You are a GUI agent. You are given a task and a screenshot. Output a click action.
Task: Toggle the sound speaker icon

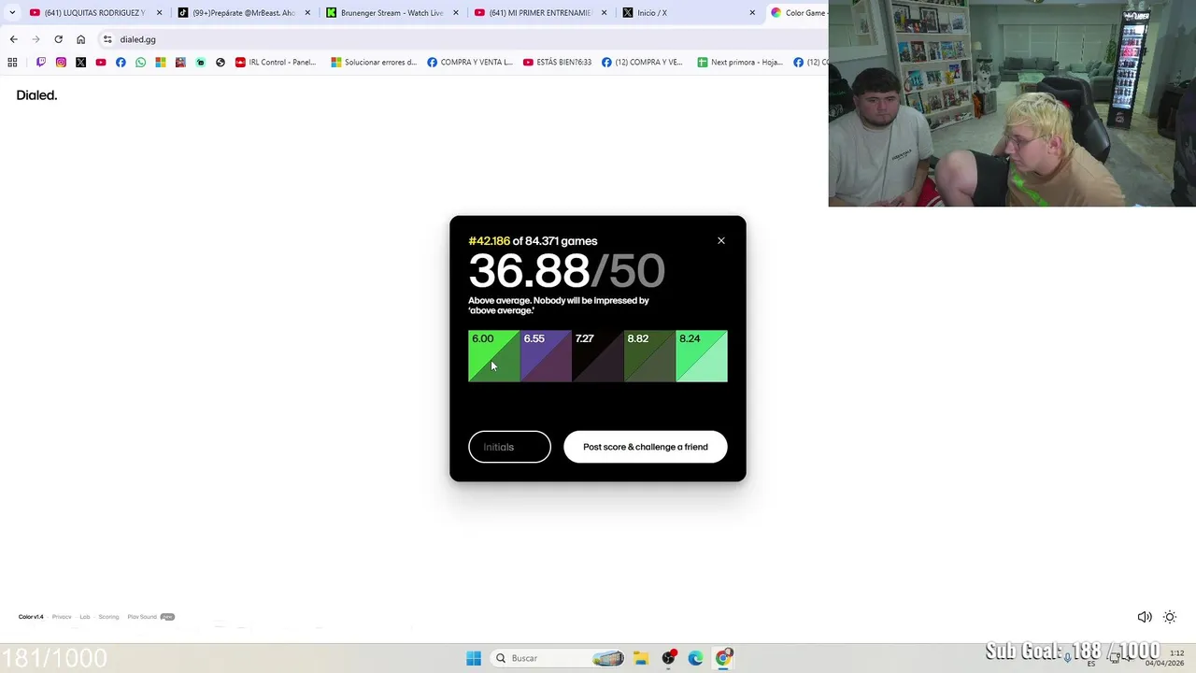pos(1144,617)
